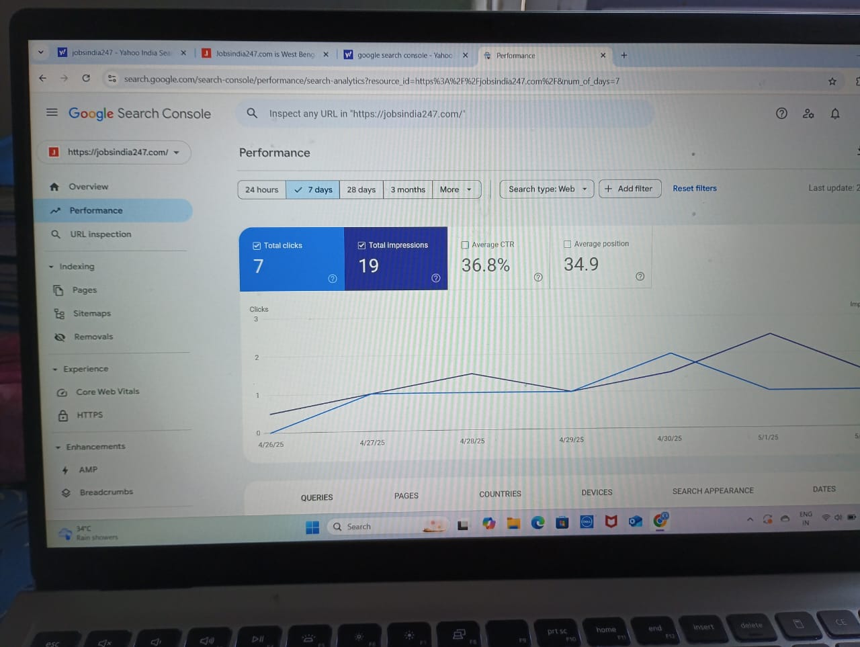Viewport: 860px width, 647px height.
Task: Switch to the DEVICES tab
Action: point(597,492)
